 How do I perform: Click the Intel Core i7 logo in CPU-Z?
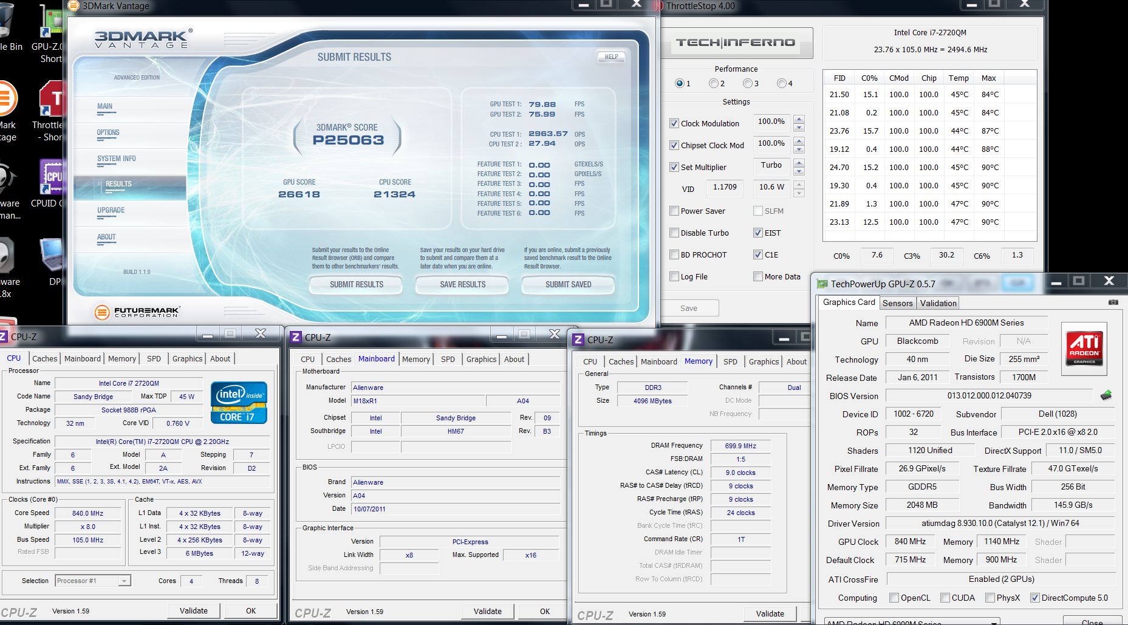coord(239,402)
